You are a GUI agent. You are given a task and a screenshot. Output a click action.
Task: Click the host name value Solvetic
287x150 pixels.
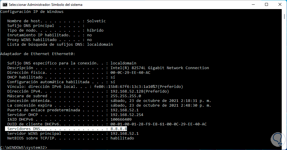96,21
